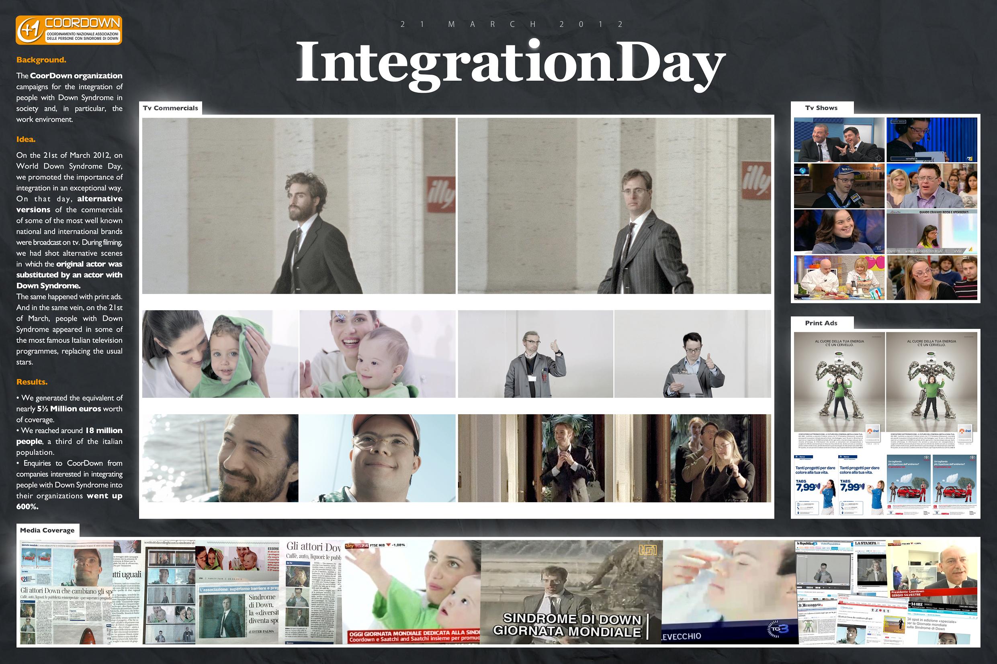Open the illy commercial frame with the man in glasses

[614, 206]
